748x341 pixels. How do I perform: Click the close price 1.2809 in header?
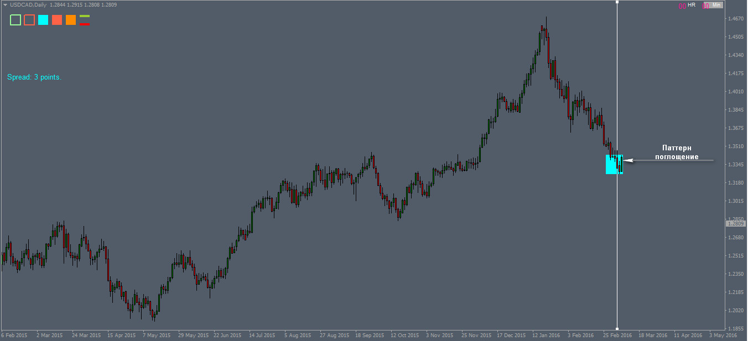(109, 4)
